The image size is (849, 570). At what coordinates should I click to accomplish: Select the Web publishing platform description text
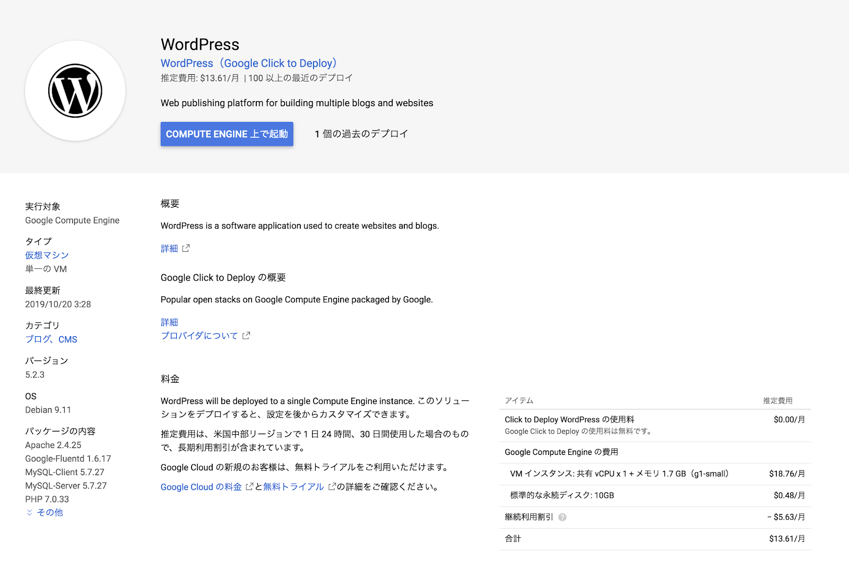click(x=297, y=103)
